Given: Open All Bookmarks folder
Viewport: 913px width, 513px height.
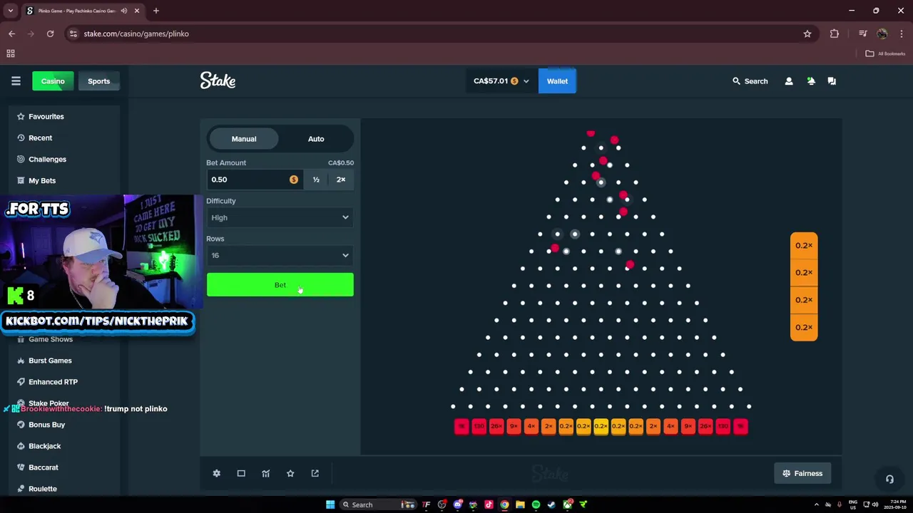Looking at the screenshot, I should click(x=885, y=53).
